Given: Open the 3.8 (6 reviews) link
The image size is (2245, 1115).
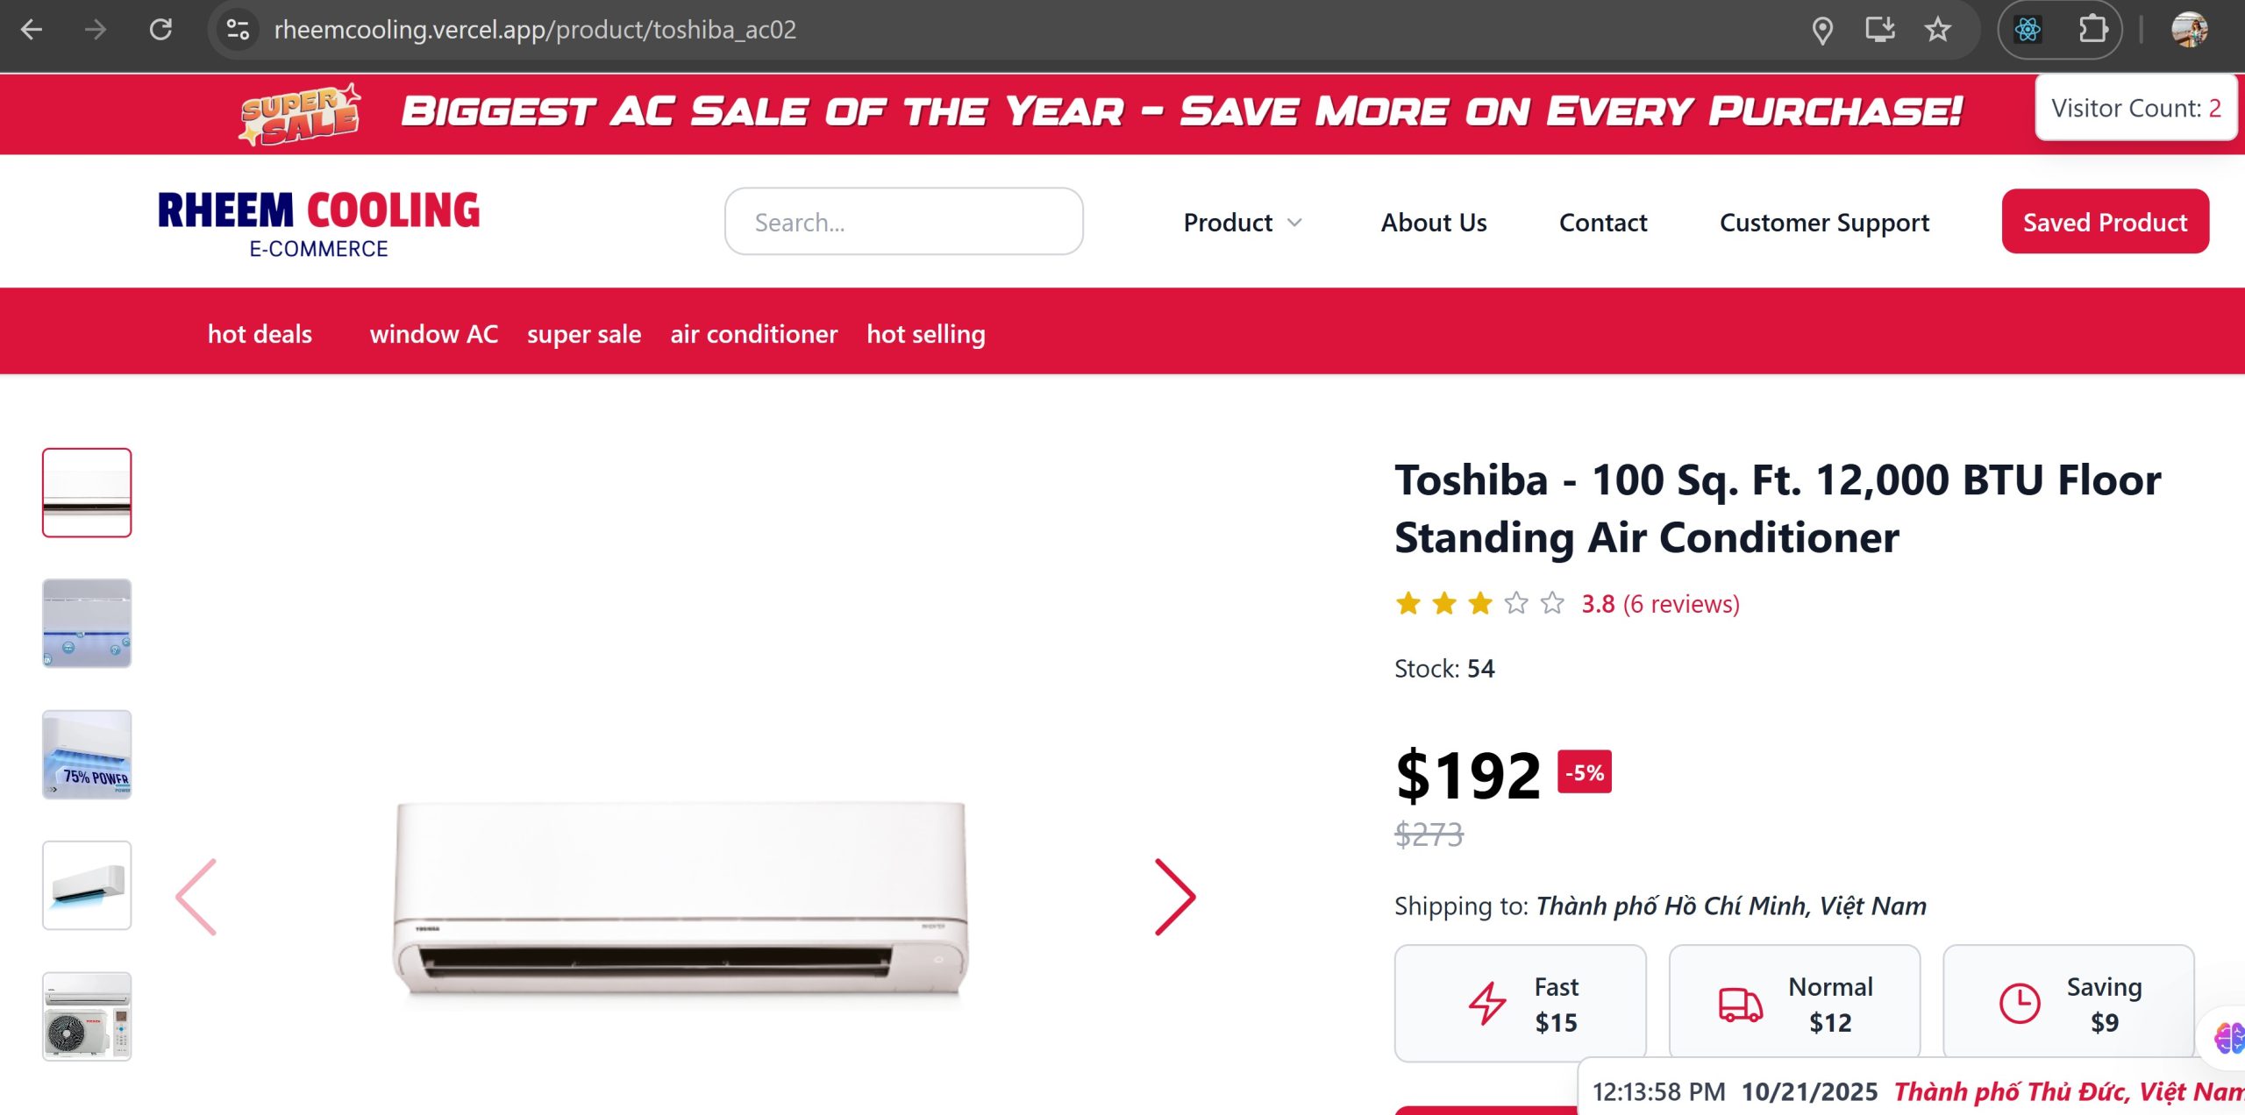Looking at the screenshot, I should (x=1660, y=604).
